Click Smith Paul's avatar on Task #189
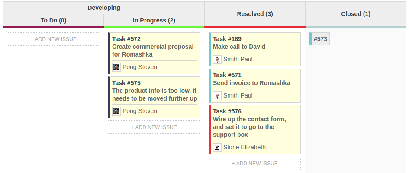The image size is (409, 173). 217,59
